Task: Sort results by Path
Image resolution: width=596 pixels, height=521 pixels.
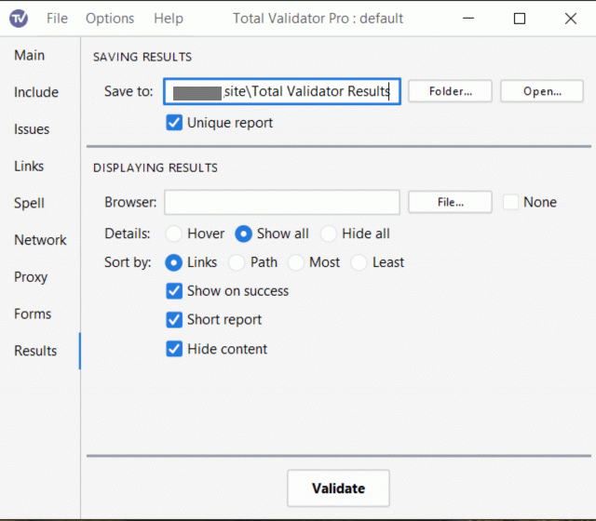Action: tap(237, 262)
